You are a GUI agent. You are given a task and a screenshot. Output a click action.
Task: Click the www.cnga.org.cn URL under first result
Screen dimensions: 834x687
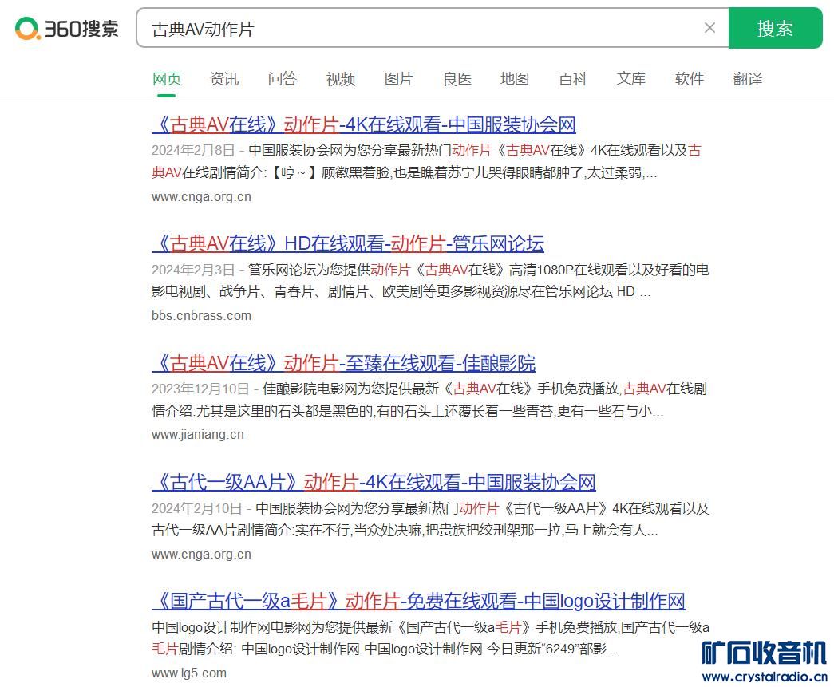[x=201, y=197]
